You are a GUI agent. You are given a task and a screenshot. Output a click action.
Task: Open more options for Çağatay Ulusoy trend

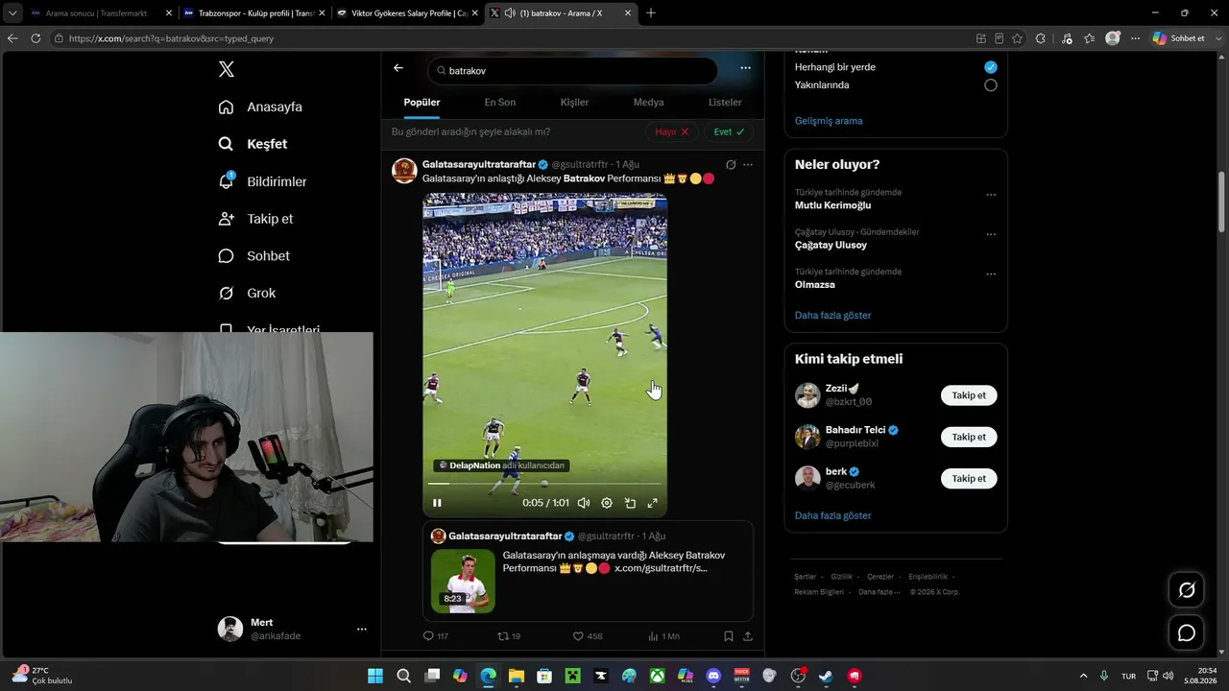click(x=991, y=234)
